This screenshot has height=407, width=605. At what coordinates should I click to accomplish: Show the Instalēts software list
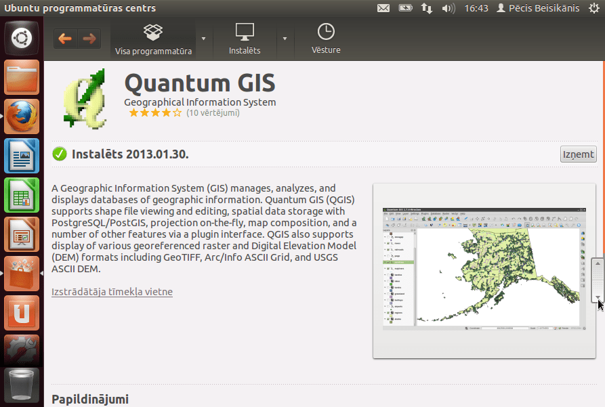click(x=245, y=39)
